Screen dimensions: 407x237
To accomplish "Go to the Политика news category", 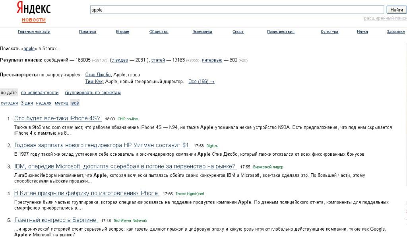I will point(87,32).
